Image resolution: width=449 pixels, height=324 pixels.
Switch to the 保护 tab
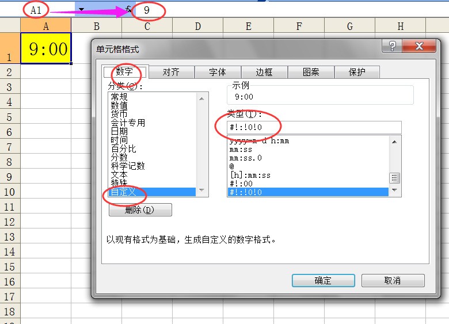coord(357,72)
